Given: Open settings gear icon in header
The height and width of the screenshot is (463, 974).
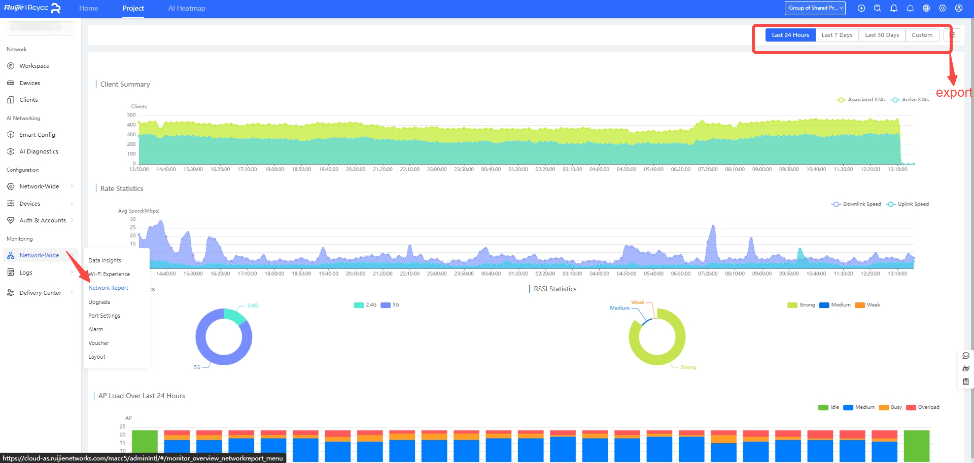Looking at the screenshot, I should coord(942,8).
